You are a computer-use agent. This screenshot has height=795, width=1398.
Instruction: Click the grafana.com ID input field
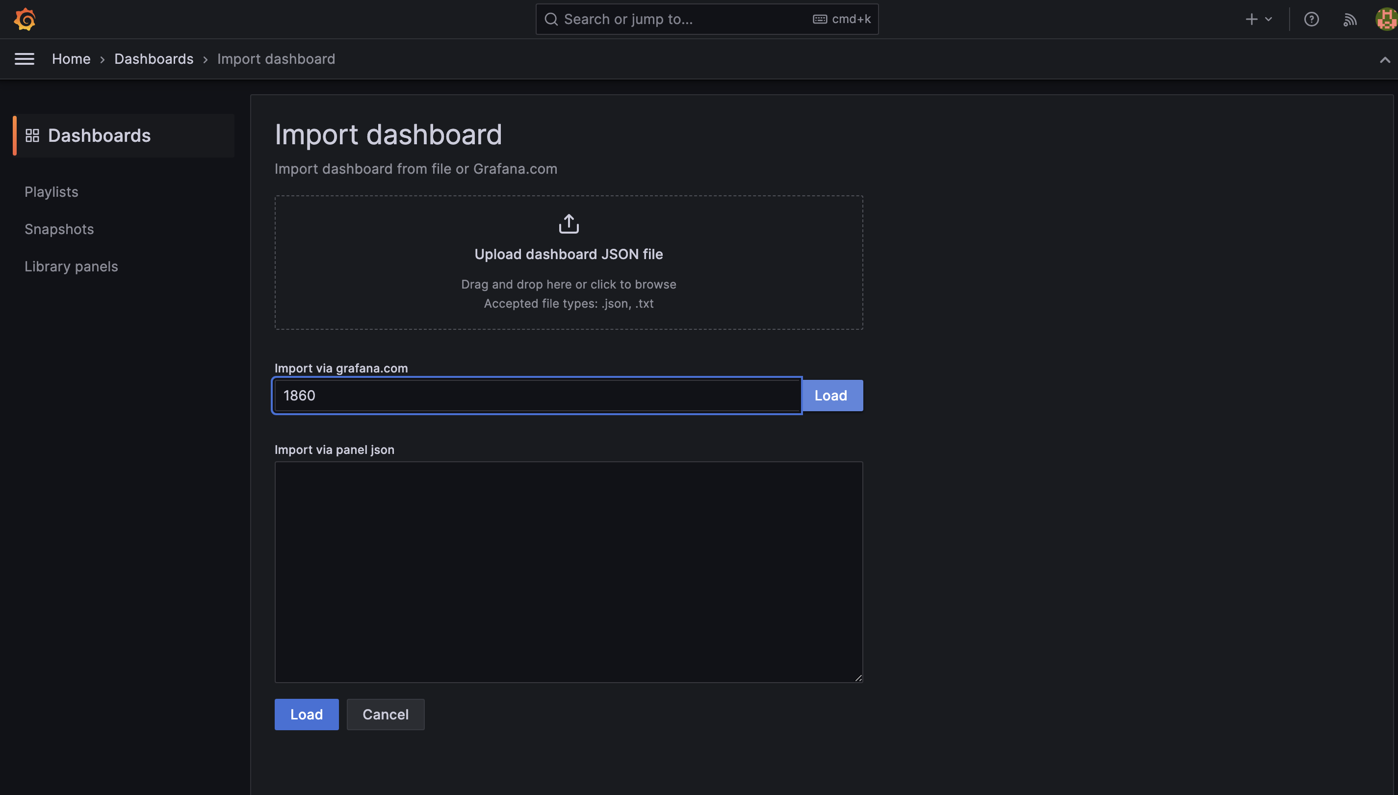point(537,396)
